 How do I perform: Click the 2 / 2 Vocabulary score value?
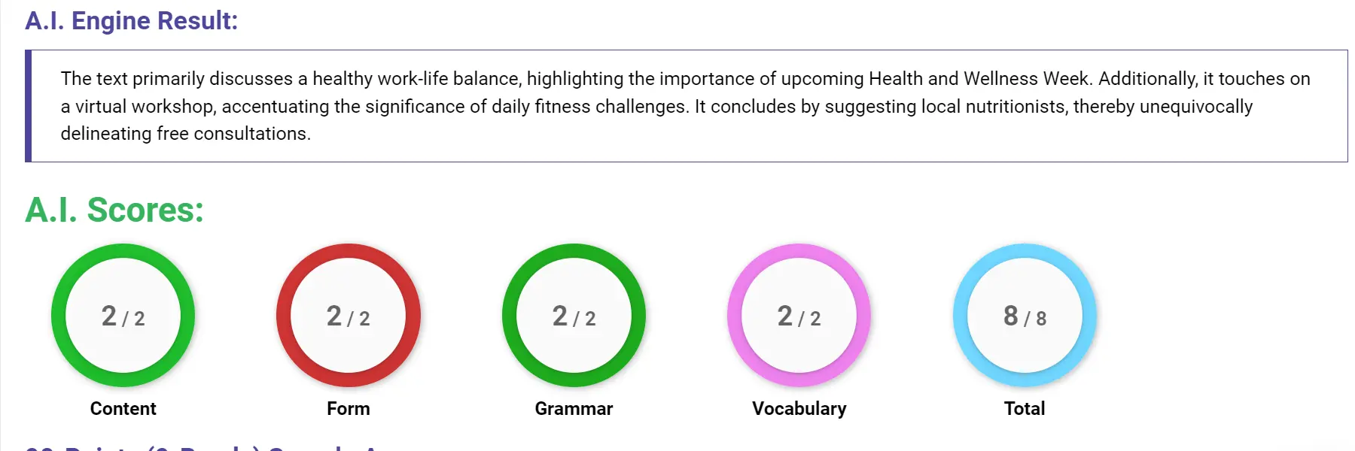799,316
